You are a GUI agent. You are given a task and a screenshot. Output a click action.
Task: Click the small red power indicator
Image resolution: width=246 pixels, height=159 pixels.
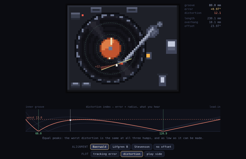83,15
